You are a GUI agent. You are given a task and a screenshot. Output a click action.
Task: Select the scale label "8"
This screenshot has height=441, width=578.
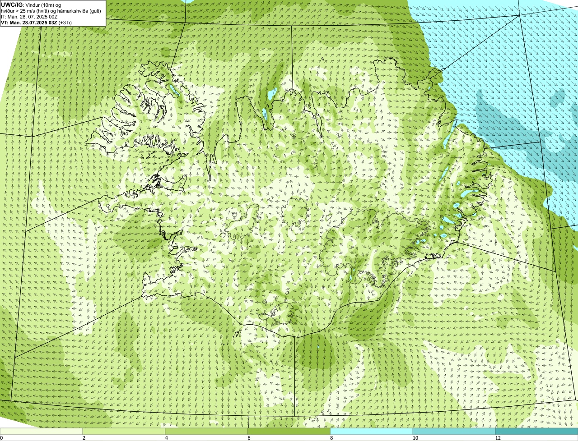332,438
